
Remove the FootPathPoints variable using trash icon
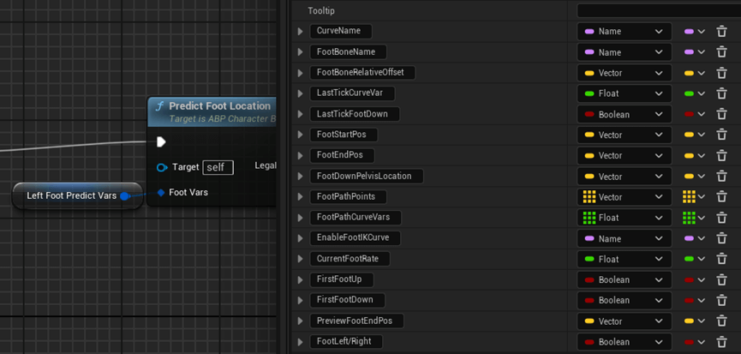(x=722, y=197)
